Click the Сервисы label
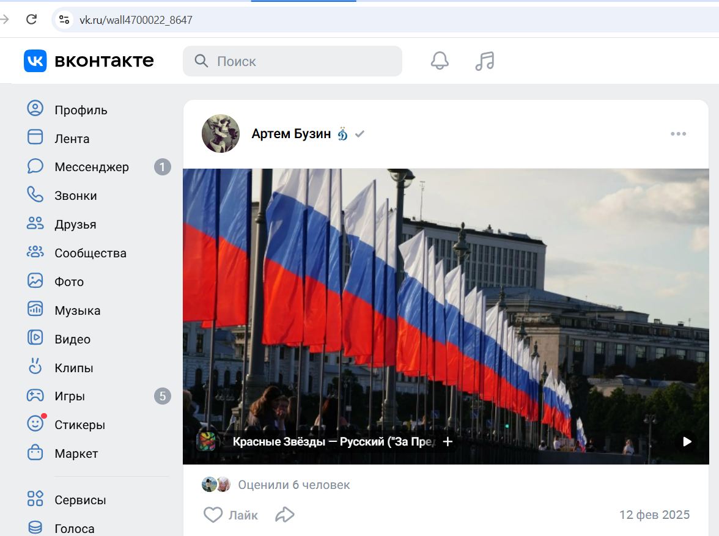The width and height of the screenshot is (719, 536). [80, 500]
